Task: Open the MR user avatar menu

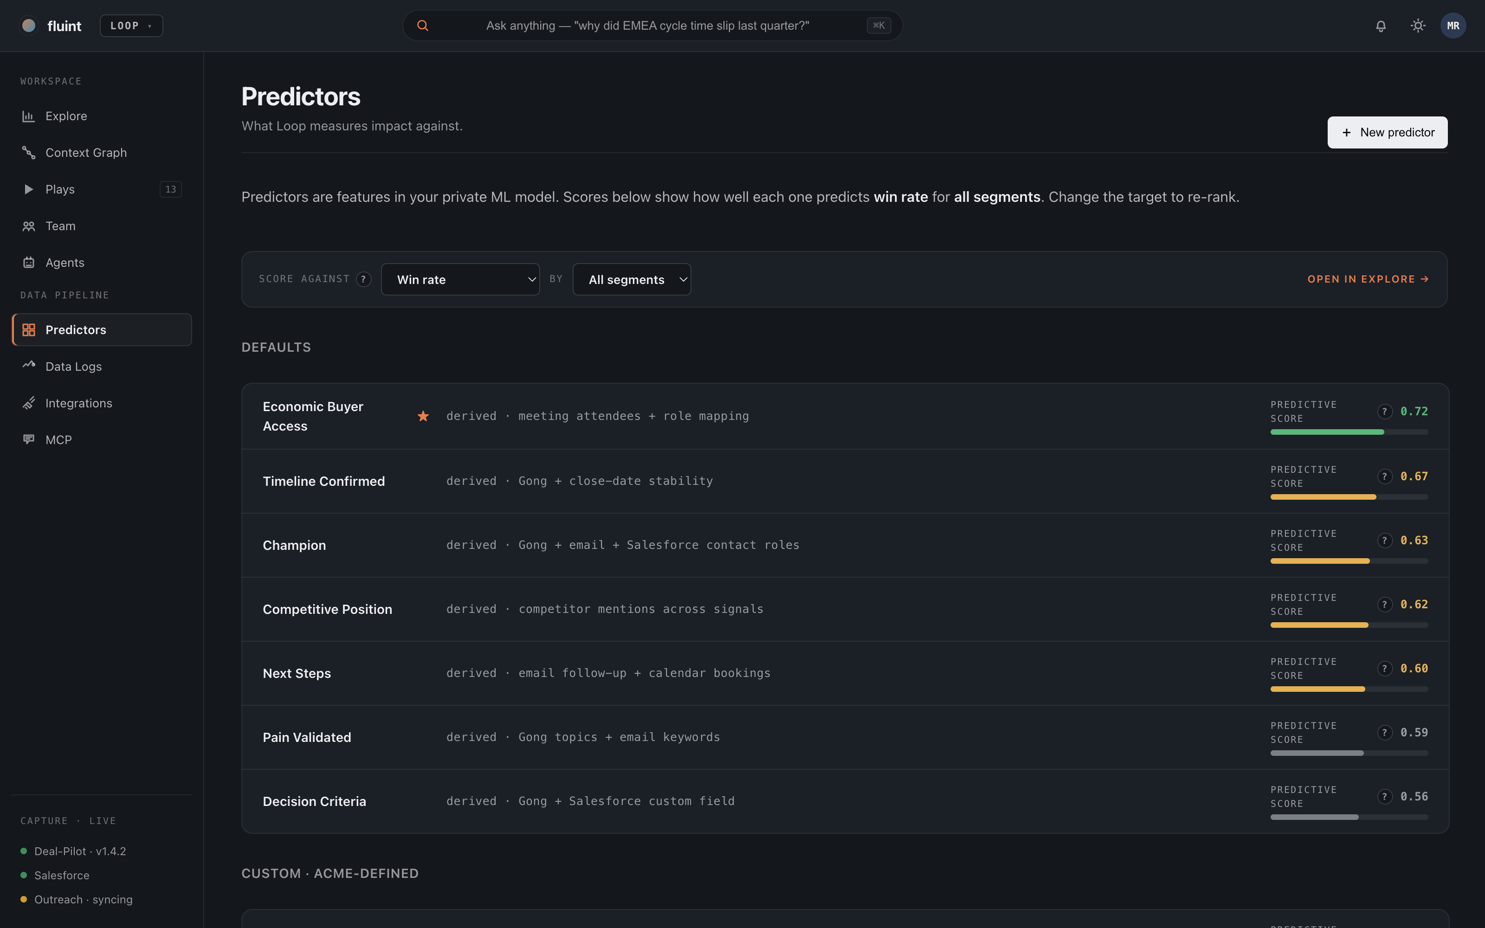Action: click(1453, 26)
